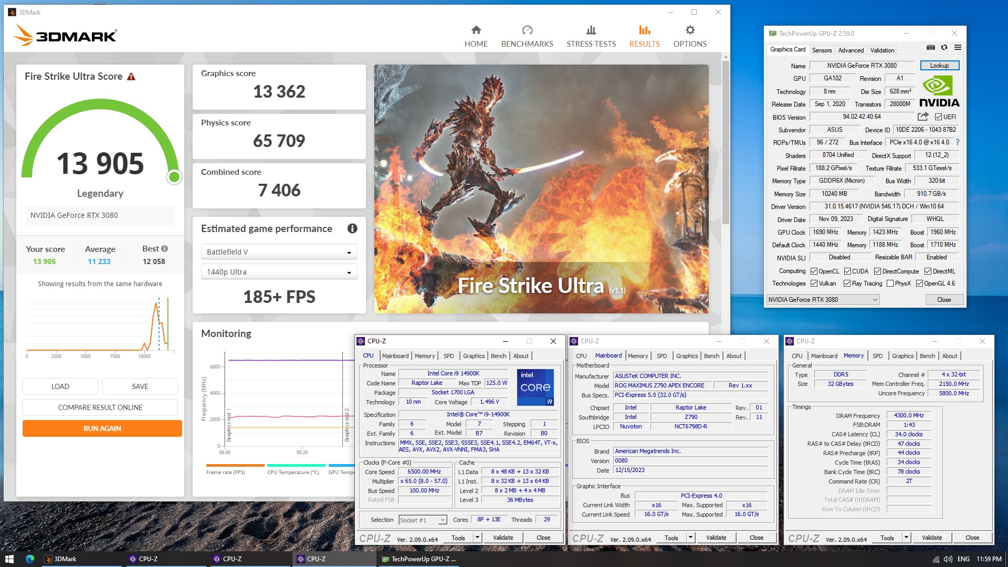The height and width of the screenshot is (567, 1008).
Task: Open the Windows Start menu
Action: [x=9, y=559]
